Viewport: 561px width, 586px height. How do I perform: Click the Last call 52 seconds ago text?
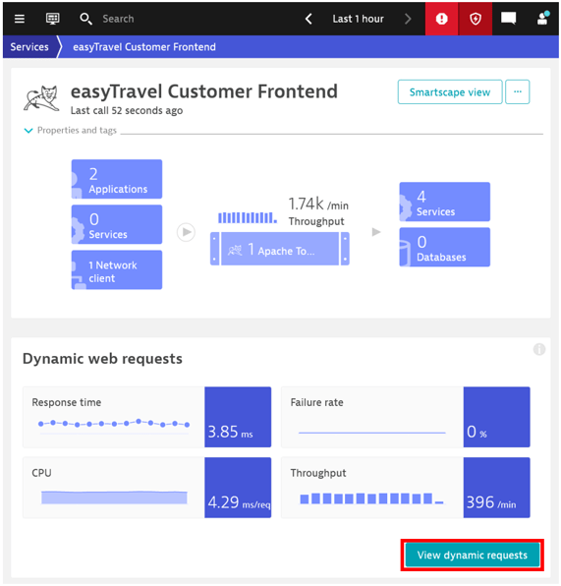click(127, 111)
